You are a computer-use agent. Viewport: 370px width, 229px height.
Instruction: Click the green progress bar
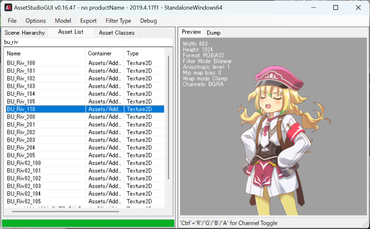(x=88, y=223)
